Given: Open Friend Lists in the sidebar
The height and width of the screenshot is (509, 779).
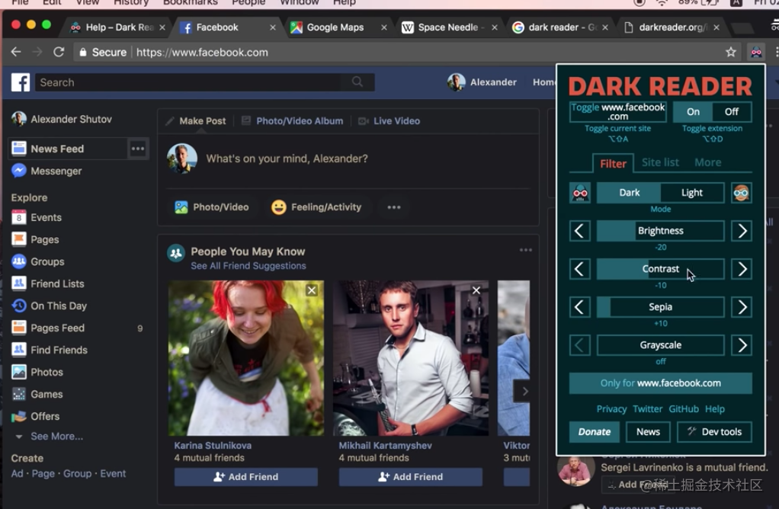Looking at the screenshot, I should [x=48, y=283].
